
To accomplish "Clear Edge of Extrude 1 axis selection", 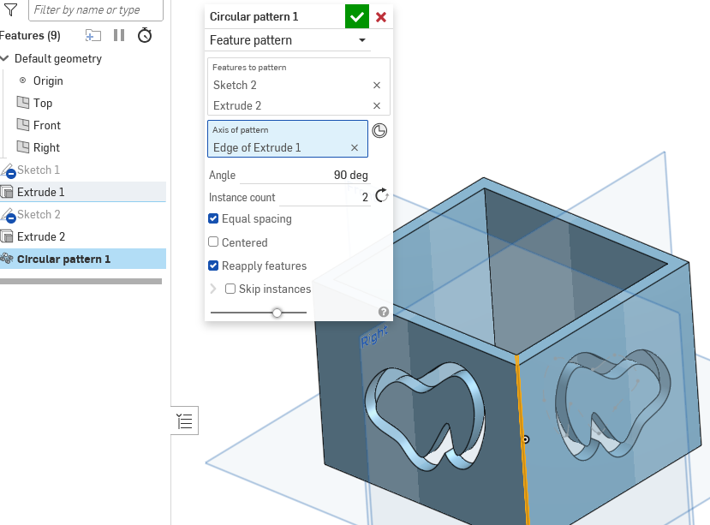I will pos(355,147).
